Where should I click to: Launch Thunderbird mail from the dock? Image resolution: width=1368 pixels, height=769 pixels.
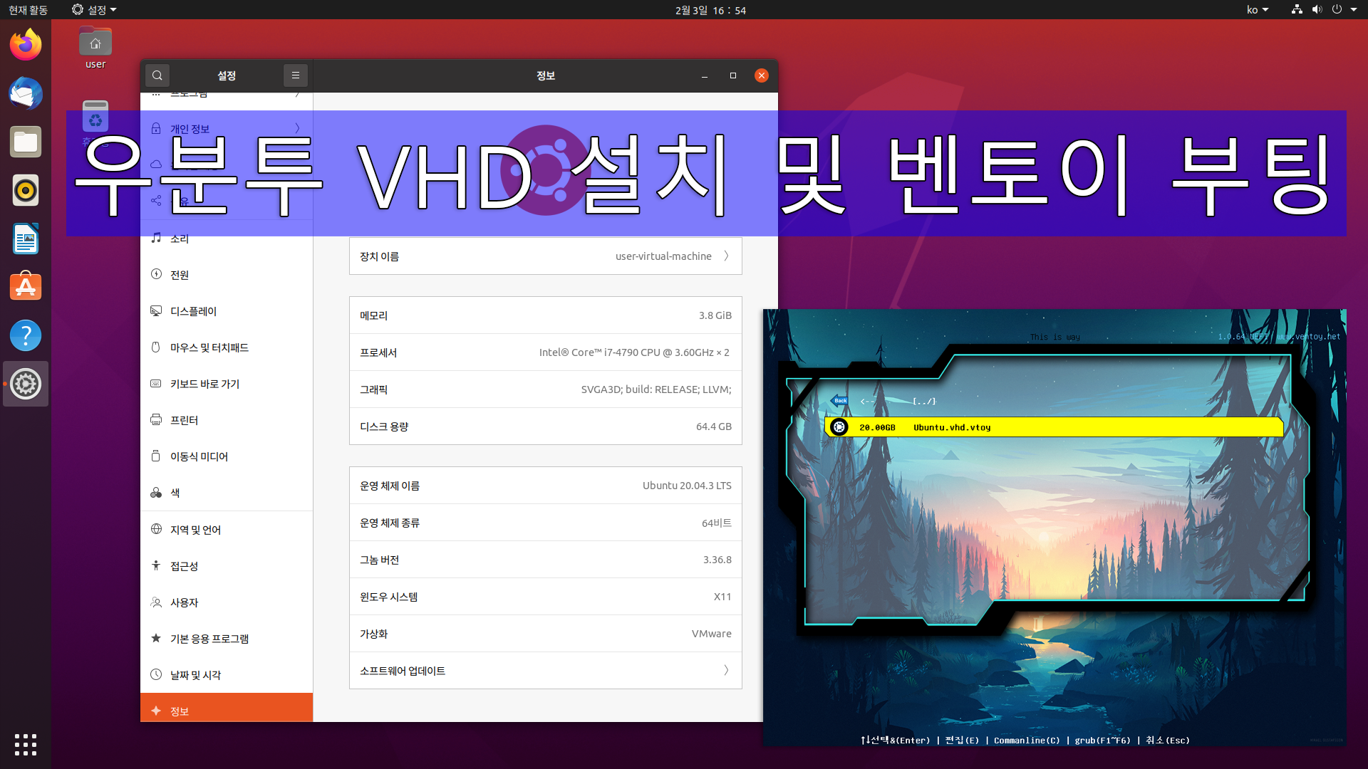point(26,93)
